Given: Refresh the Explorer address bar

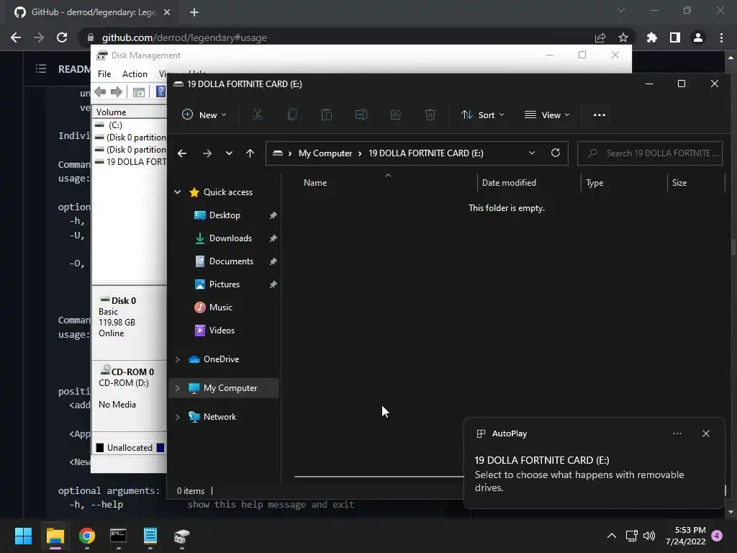Looking at the screenshot, I should (556, 153).
